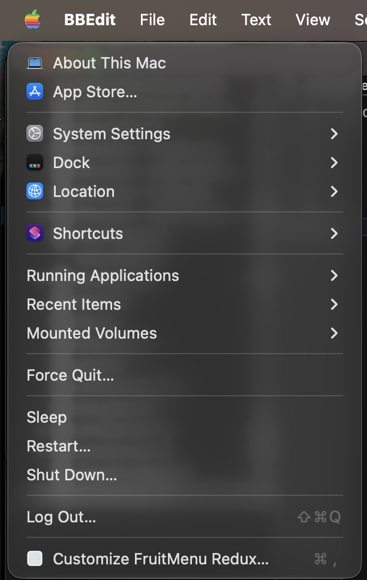Viewport: 367px width, 580px height.
Task: Click the Dock icon in menu
Action: pyautogui.click(x=35, y=162)
